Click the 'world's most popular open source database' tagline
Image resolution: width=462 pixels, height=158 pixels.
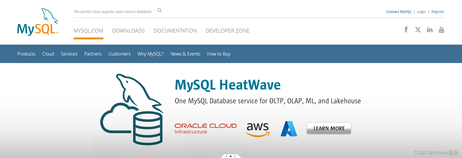(113, 12)
